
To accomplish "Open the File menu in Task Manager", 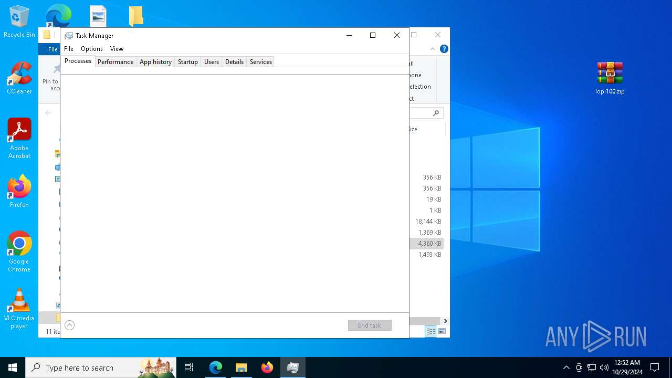I will 69,49.
